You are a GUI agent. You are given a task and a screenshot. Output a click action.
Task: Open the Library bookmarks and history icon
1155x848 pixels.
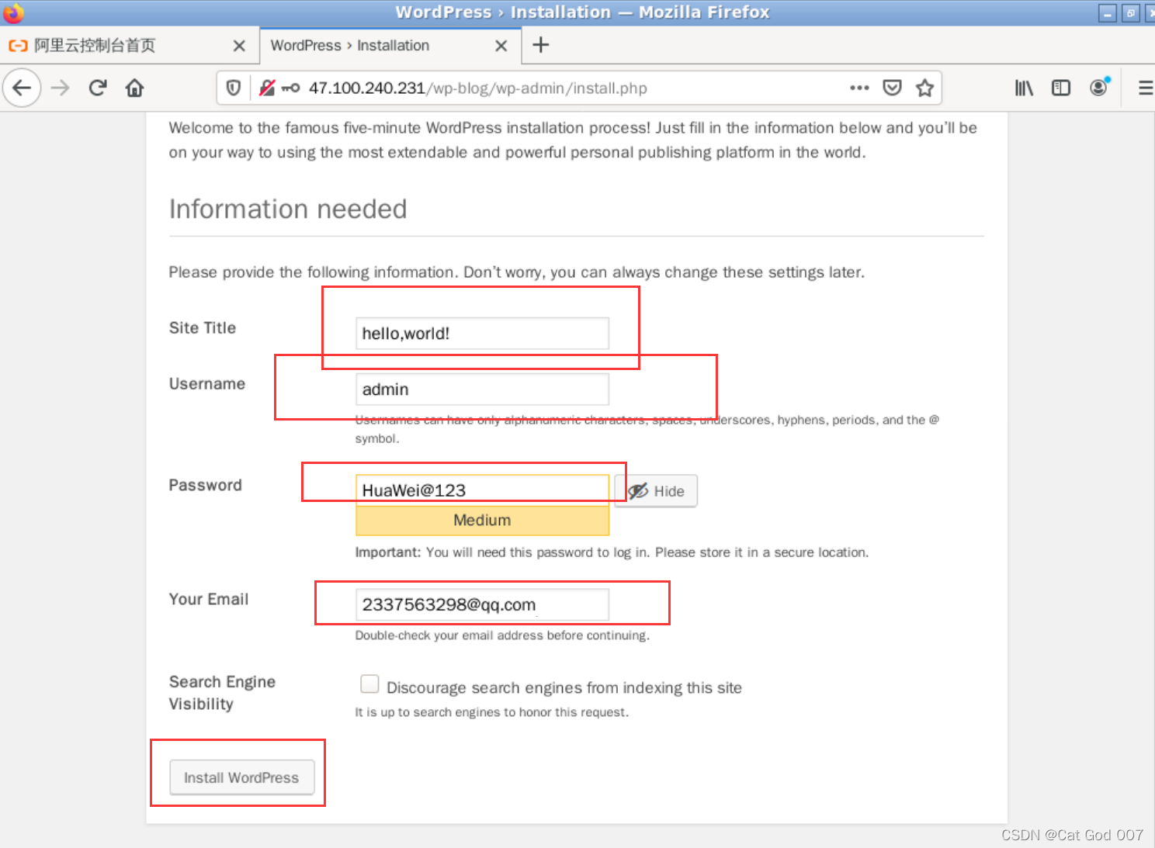click(1024, 88)
